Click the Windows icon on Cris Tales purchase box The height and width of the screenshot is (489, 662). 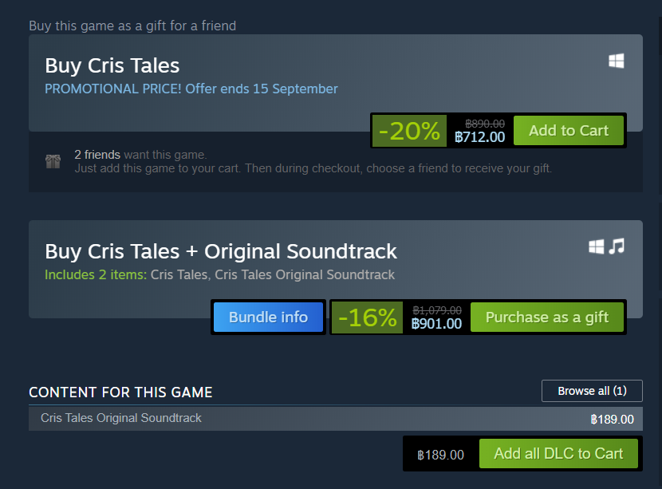[x=616, y=61]
